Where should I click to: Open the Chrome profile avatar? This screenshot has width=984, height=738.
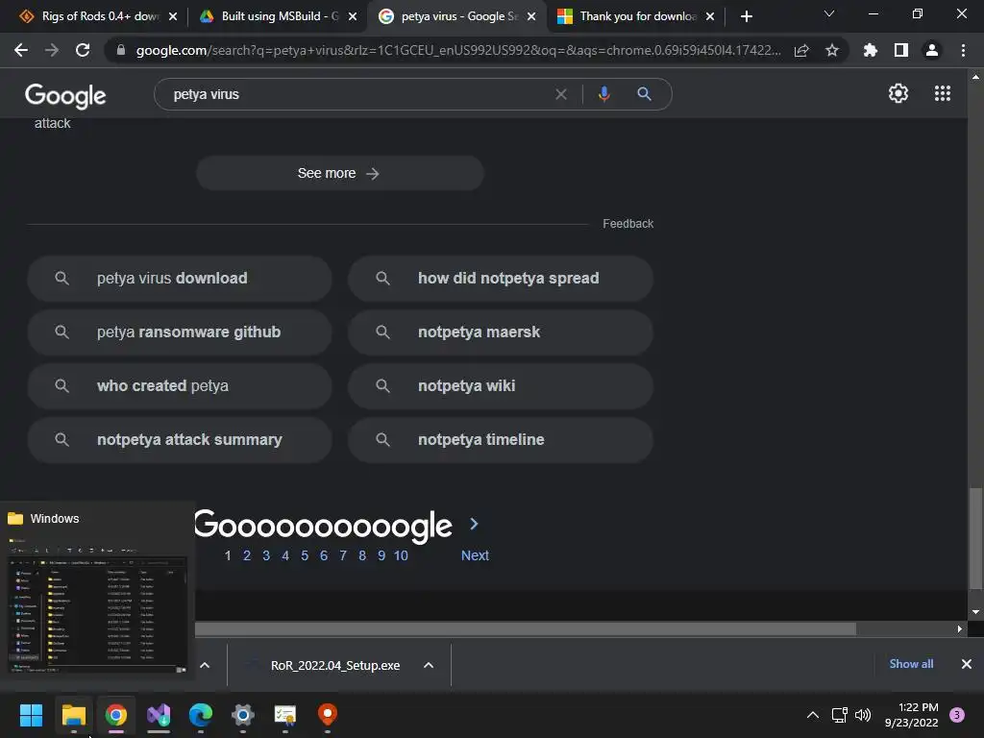click(x=932, y=50)
